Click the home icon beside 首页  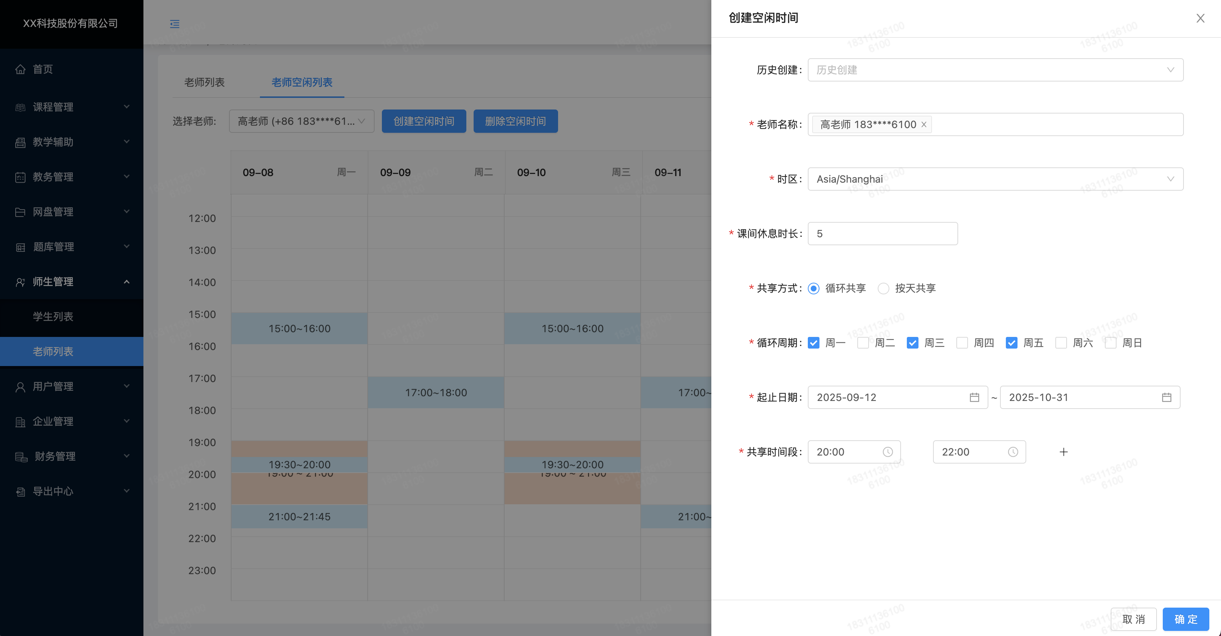pyautogui.click(x=20, y=69)
